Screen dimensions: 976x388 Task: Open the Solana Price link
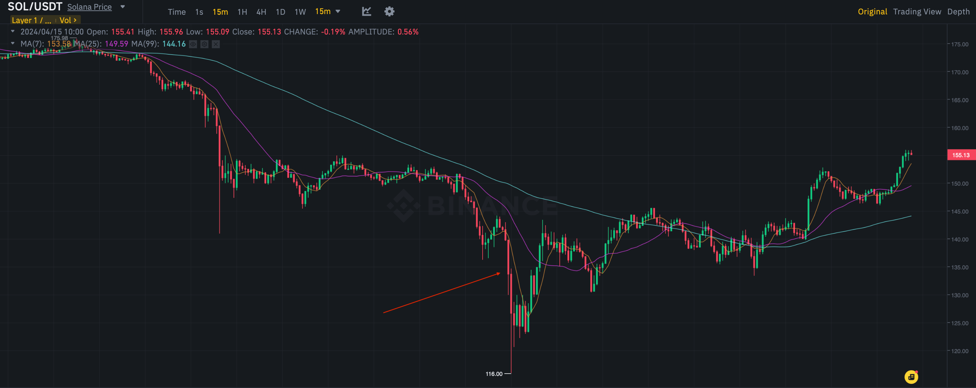89,7
